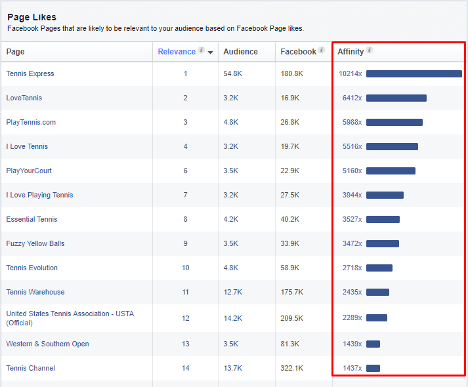The width and height of the screenshot is (468, 387).
Task: Click the 322.1K Facebook cell
Action: 291,368
